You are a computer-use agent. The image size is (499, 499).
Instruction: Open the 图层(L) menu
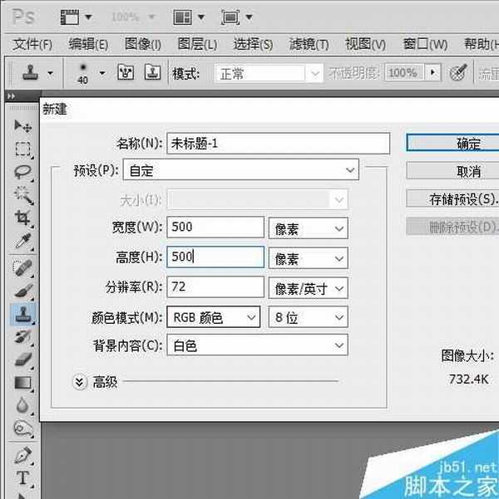point(197,45)
